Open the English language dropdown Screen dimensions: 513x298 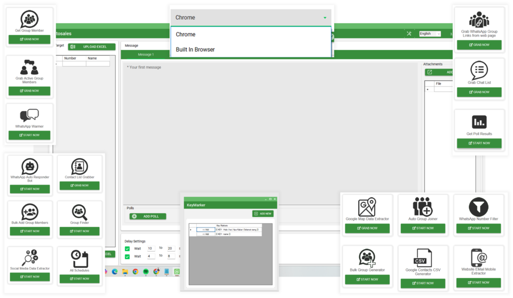pos(430,34)
